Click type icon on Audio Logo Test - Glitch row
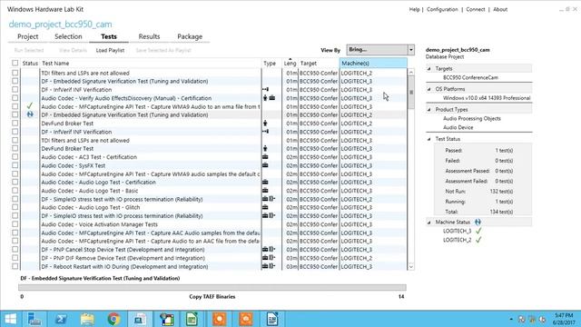 pyautogui.click(x=265, y=207)
